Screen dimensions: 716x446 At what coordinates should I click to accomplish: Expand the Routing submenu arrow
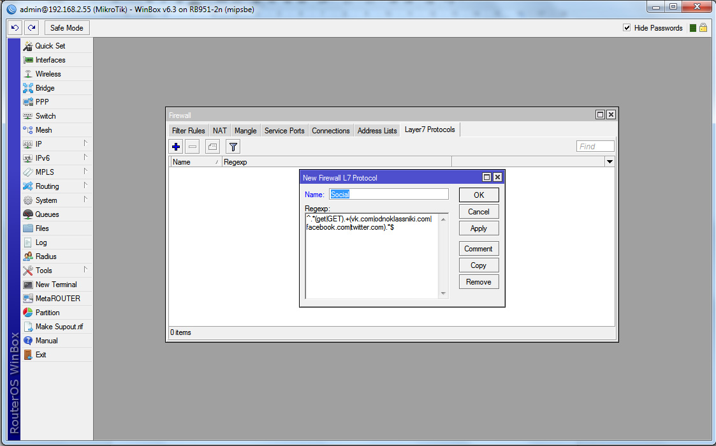[x=85, y=186]
